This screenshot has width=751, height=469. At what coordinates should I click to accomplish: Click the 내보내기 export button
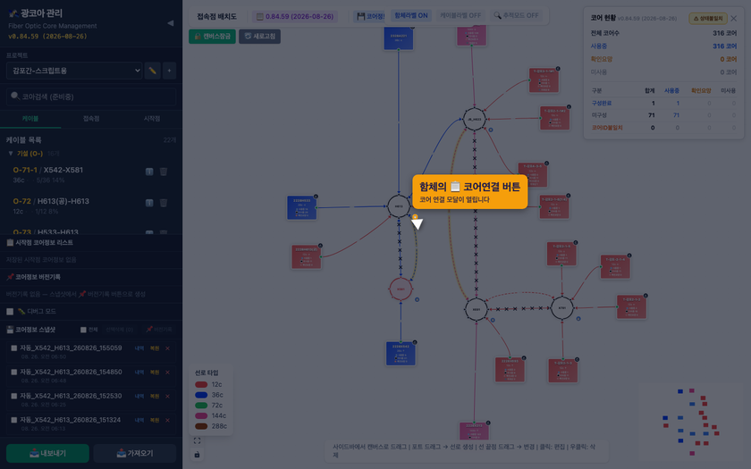(47, 453)
